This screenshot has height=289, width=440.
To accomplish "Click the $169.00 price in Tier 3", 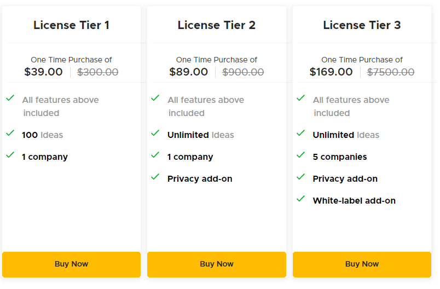I will point(331,72).
